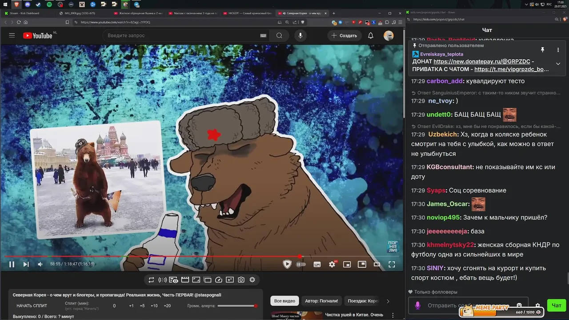The height and width of the screenshot is (320, 569).
Task: Open the playback speed gauge icon
Action: (218, 280)
